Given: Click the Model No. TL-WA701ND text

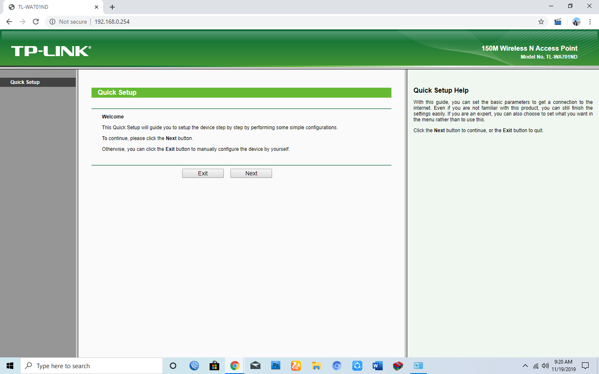Looking at the screenshot, I should 549,57.
